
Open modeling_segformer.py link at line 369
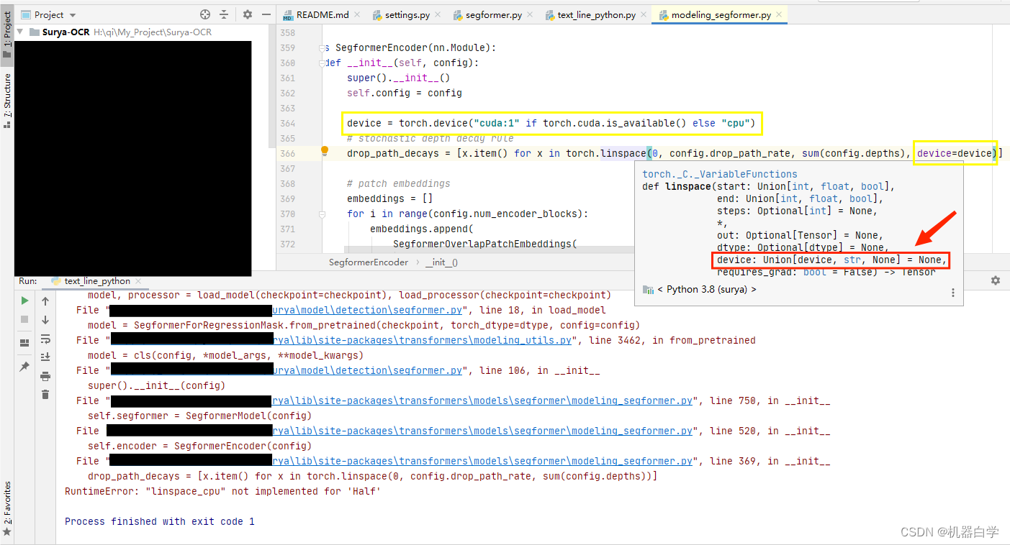click(x=482, y=461)
